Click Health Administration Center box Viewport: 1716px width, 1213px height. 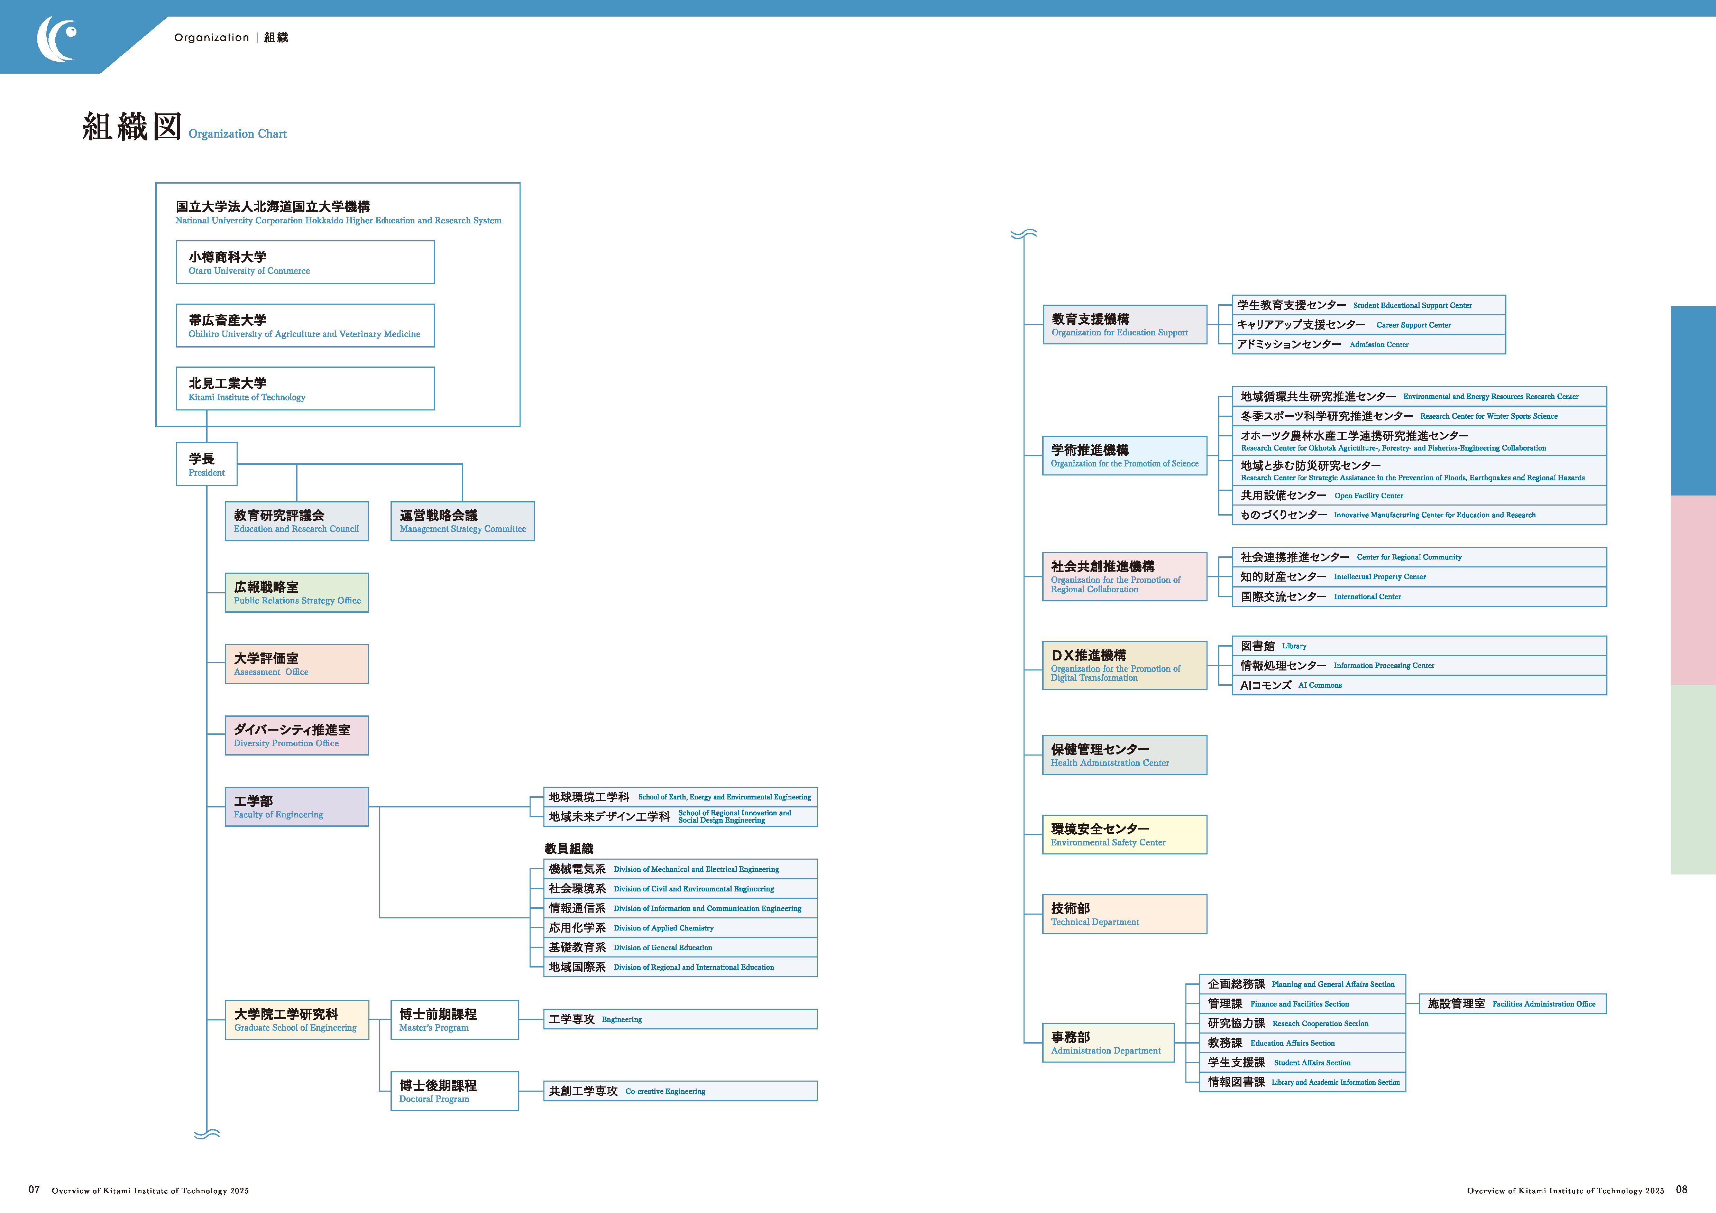click(1125, 755)
